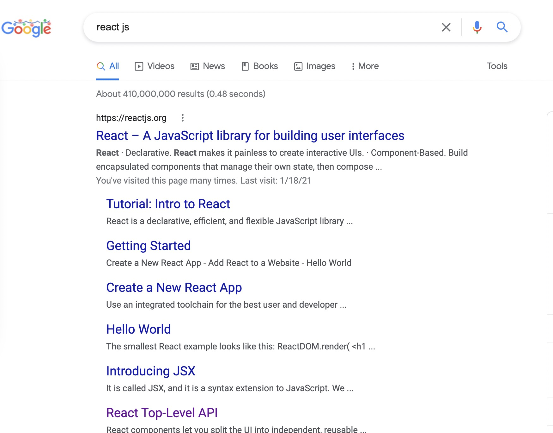Start voice search with microphone icon
The width and height of the screenshot is (553, 433).
pyautogui.click(x=477, y=27)
